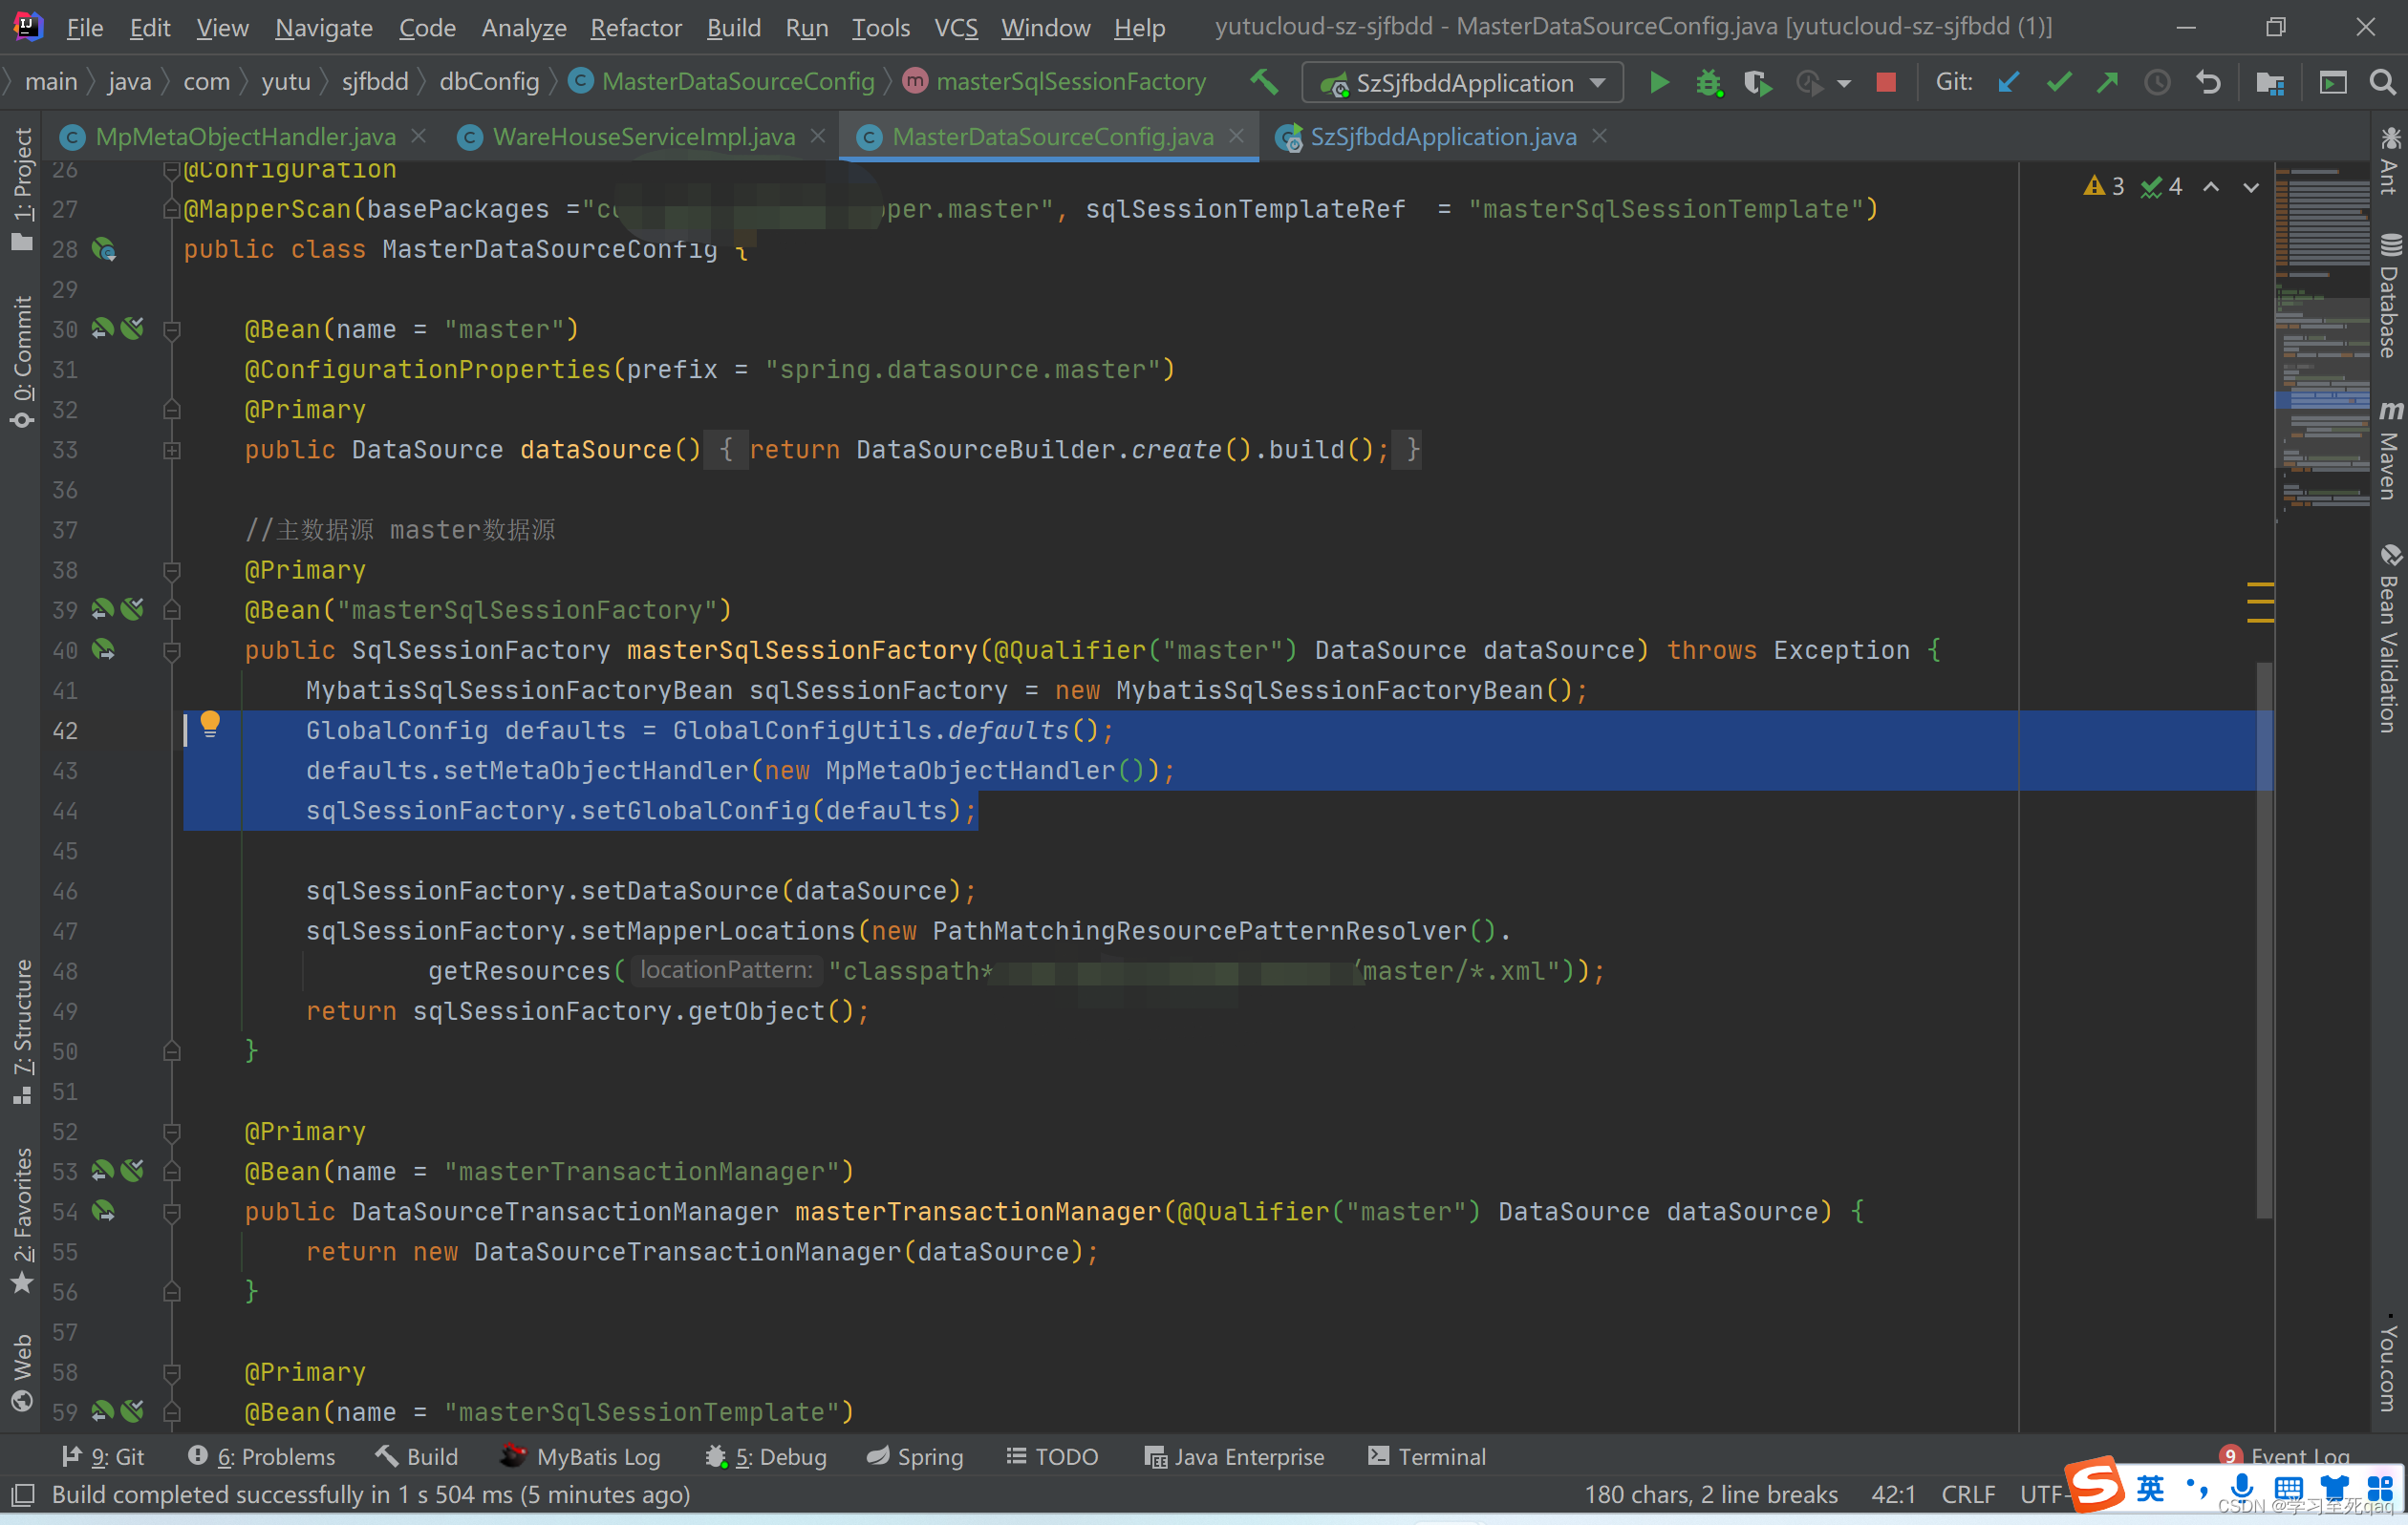Switch input method via the 英 tray icon
This screenshot has height=1525, width=2408.
pos(2150,1488)
